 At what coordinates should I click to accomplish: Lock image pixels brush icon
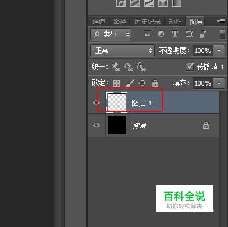point(130,83)
